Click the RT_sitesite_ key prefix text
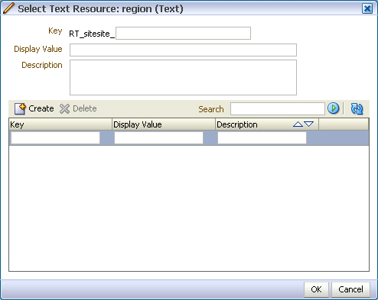378x300 pixels. [92, 34]
